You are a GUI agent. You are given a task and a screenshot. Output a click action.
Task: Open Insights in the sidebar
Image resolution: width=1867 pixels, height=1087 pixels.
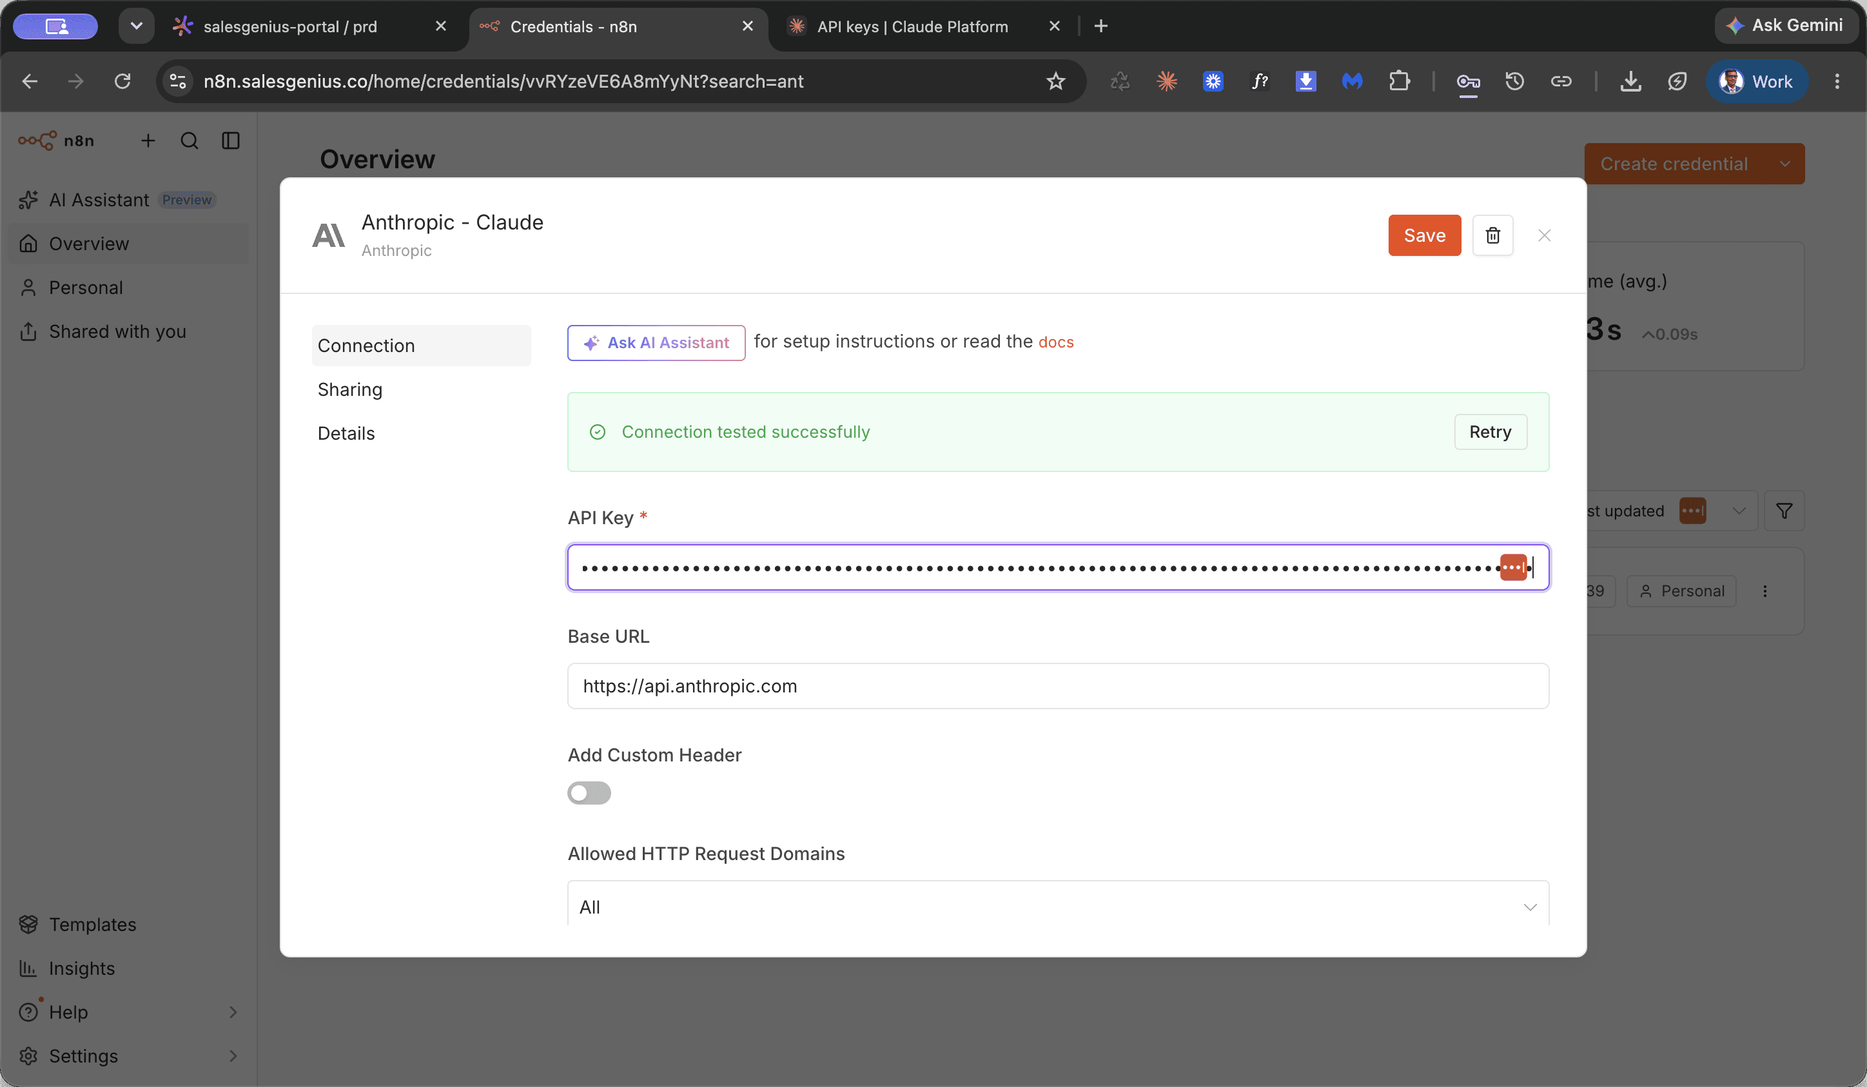pyautogui.click(x=128, y=968)
